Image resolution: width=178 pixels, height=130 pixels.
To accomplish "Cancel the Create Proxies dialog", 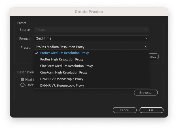I will tap(125, 110).
